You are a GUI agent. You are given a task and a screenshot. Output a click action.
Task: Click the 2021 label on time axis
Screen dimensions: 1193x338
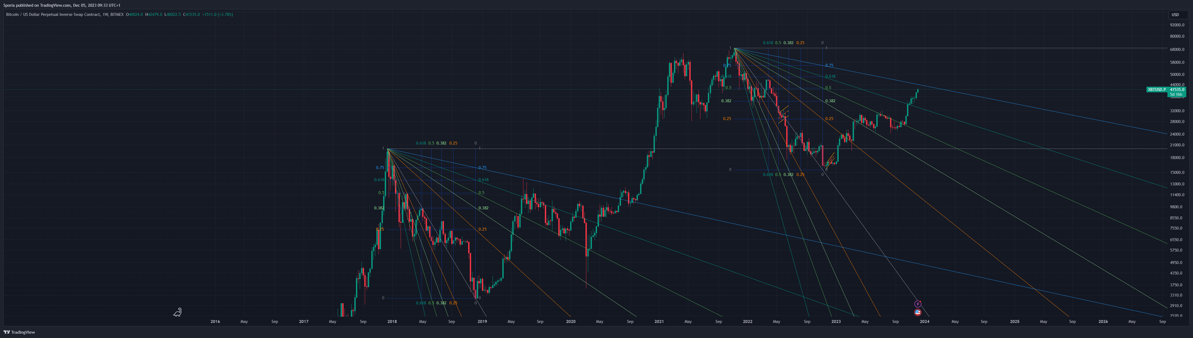[x=659, y=321]
